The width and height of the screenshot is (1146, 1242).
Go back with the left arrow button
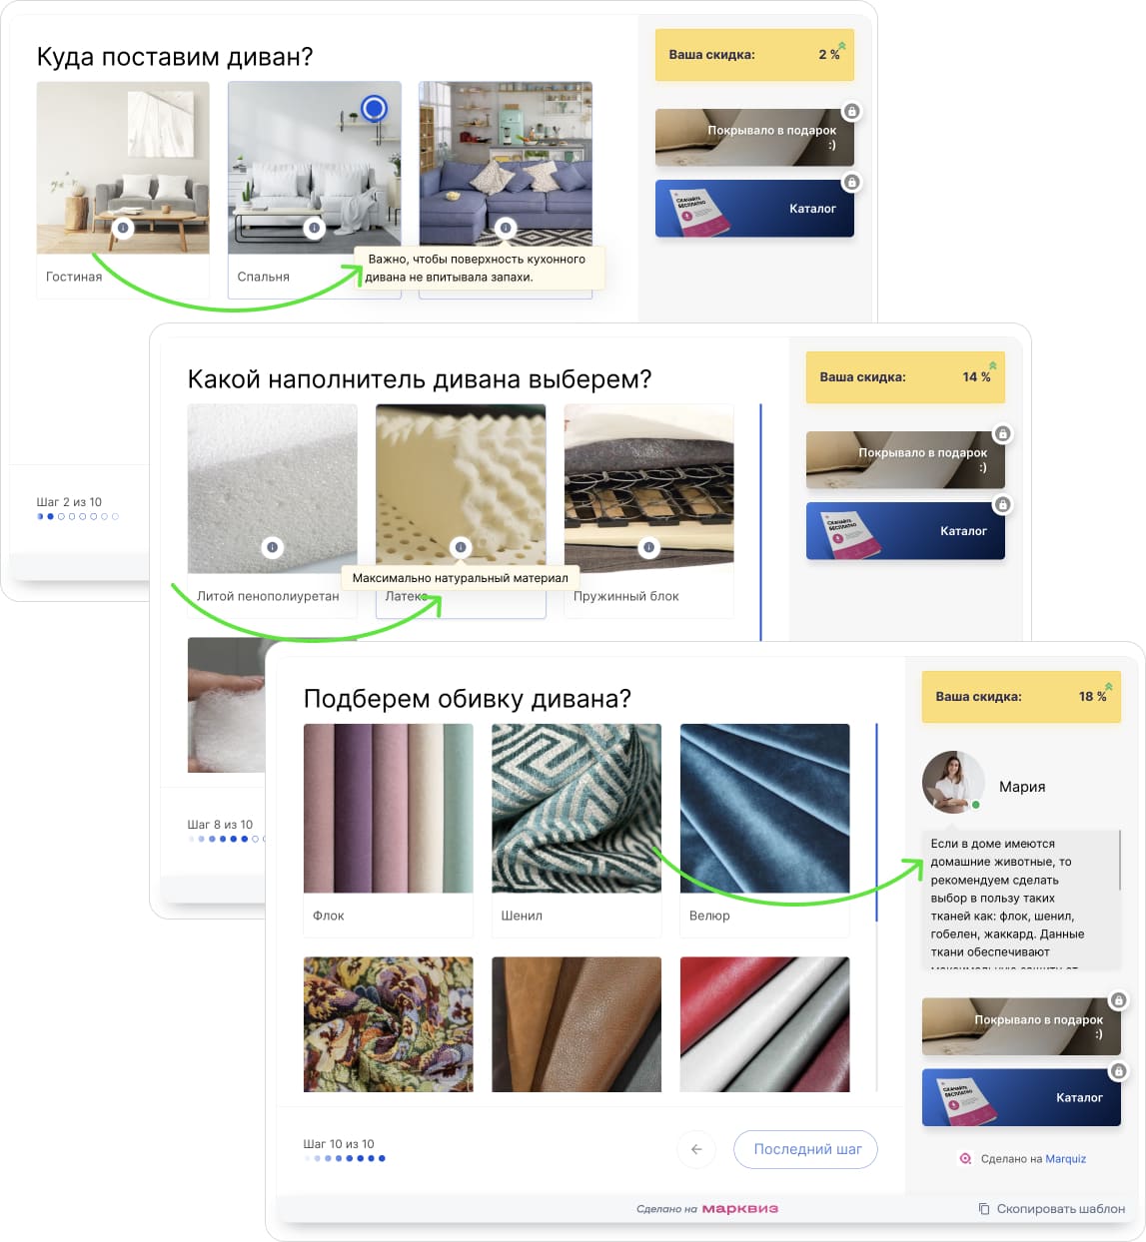696,1149
